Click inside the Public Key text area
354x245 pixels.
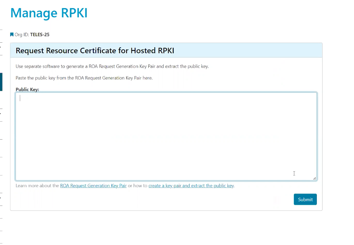(166, 136)
